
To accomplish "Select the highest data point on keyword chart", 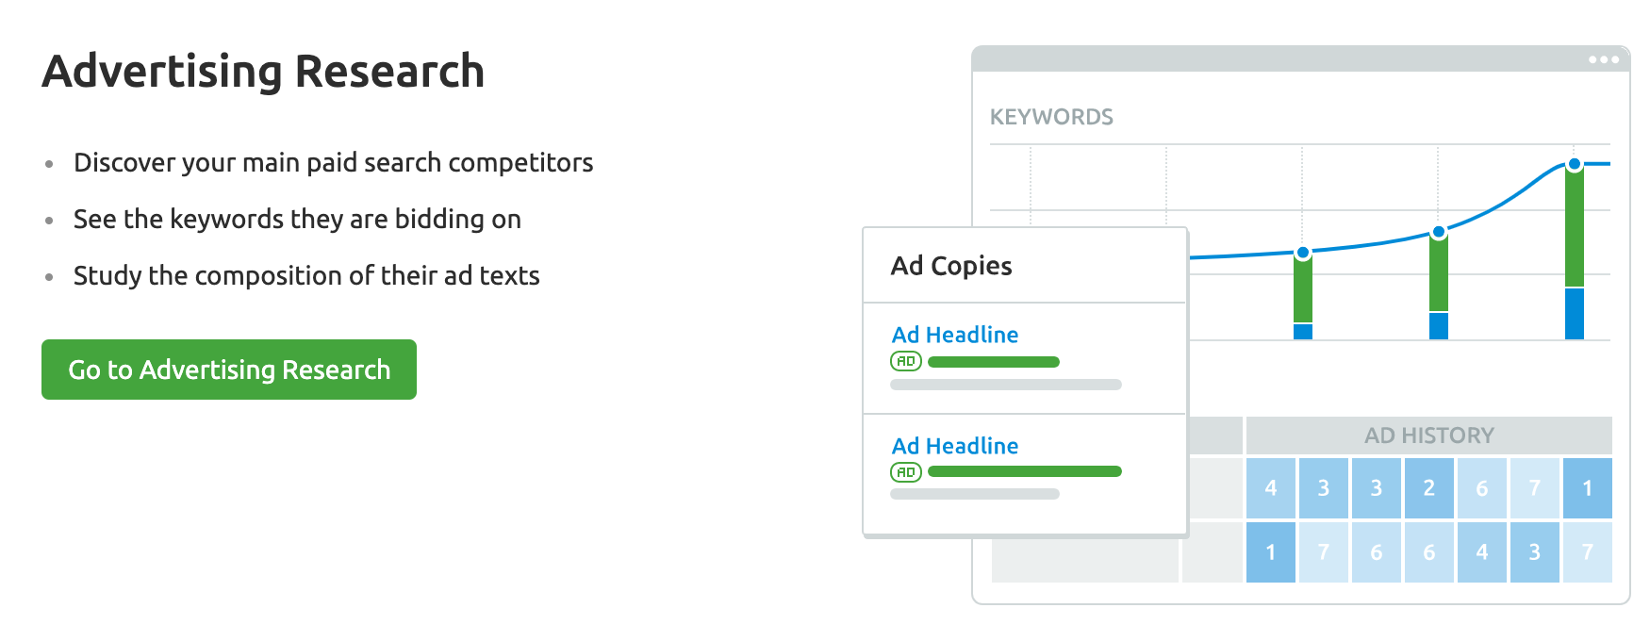I will 1574,164.
